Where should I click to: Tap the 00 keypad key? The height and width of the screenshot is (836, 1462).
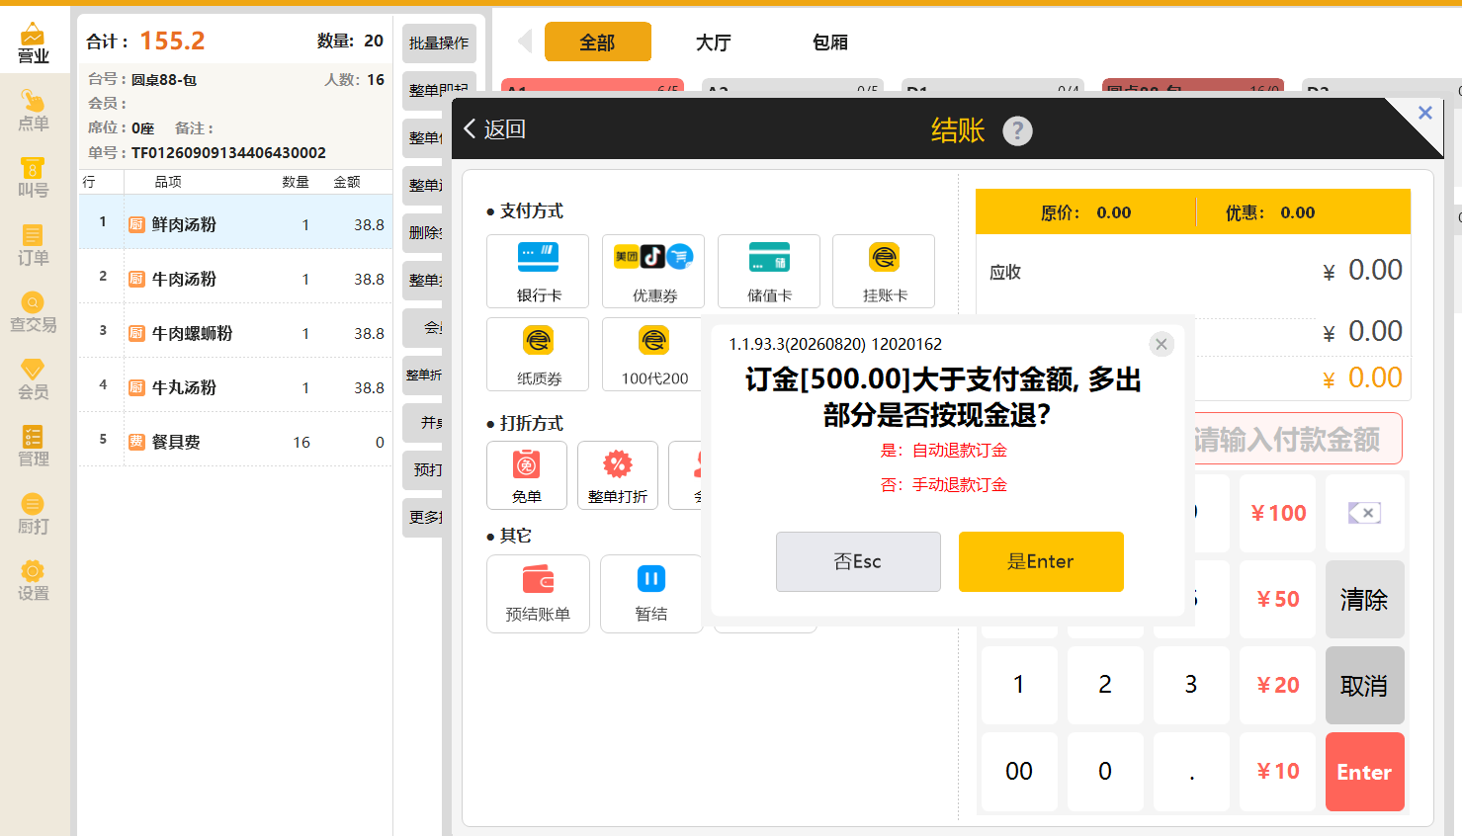[x=1019, y=771]
